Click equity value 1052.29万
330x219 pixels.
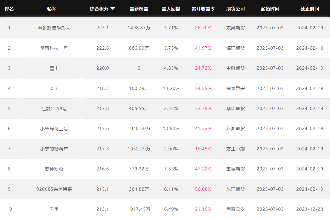pyautogui.click(x=139, y=149)
